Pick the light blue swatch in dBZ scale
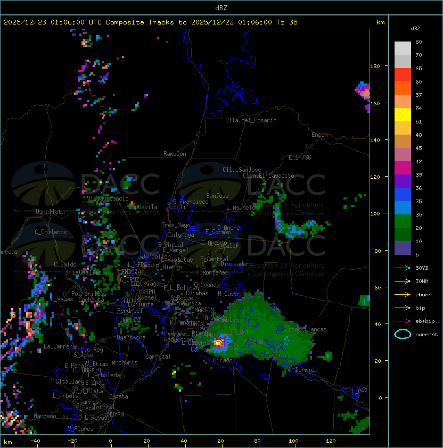Screen dimensions: 443x448 click(x=403, y=208)
